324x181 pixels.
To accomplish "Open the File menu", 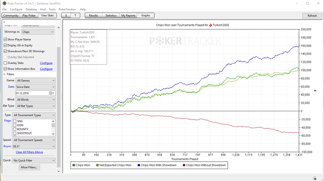I will 4,9.
